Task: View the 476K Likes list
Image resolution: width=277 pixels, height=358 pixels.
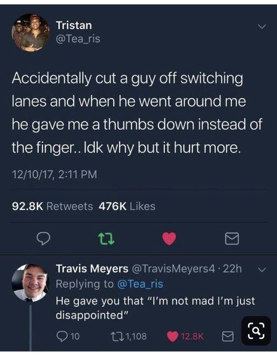Action: point(127,207)
